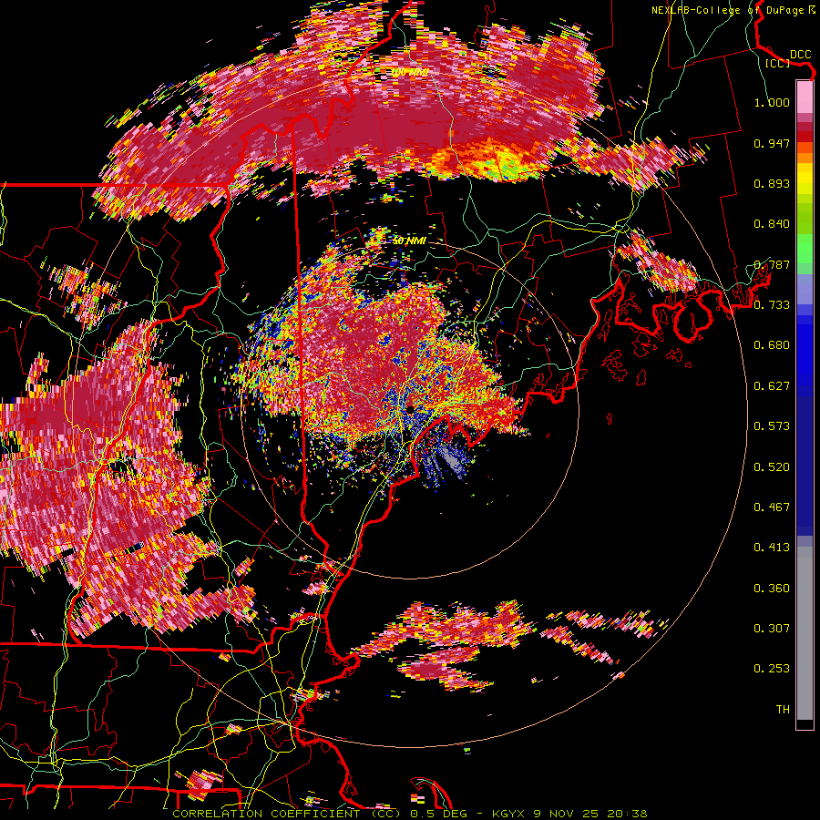
Task: Select the 0.733 legend value
Action: point(772,305)
